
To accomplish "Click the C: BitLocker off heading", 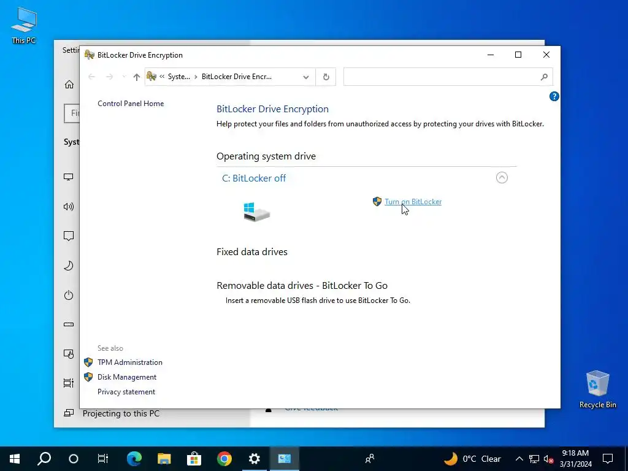I will coord(254,178).
